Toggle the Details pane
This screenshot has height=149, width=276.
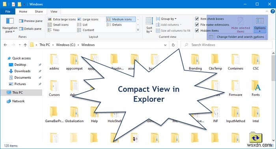click(x=30, y=29)
